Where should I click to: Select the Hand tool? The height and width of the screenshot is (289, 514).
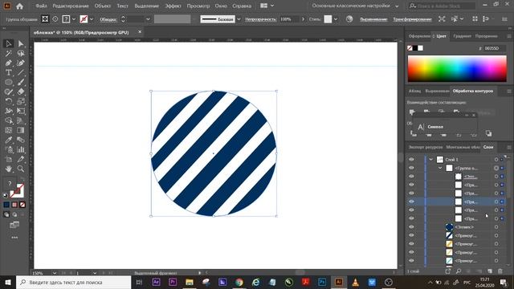coord(9,169)
